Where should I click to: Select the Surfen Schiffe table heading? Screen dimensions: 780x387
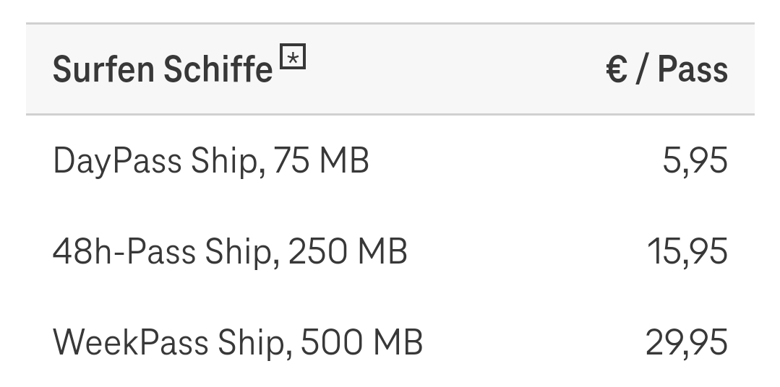pos(163,70)
